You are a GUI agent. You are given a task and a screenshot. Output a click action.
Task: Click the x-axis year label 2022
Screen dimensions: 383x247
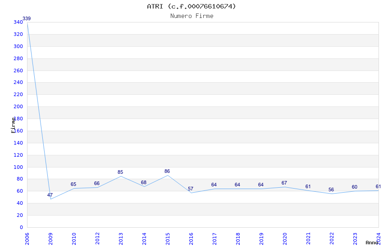(332, 238)
